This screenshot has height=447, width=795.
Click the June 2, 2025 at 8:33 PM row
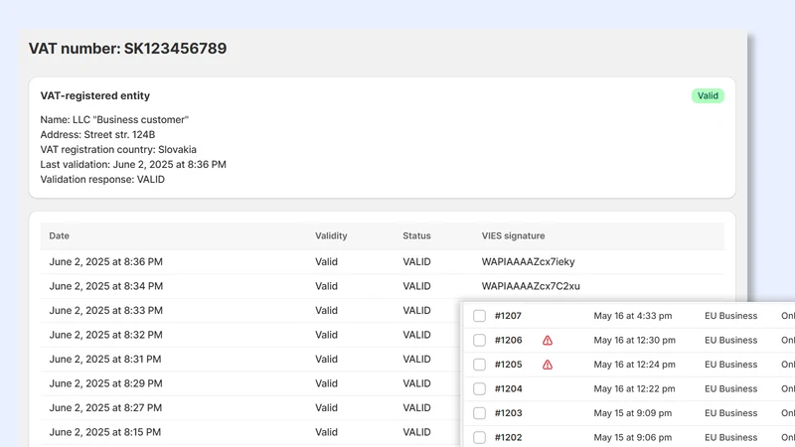(x=251, y=311)
